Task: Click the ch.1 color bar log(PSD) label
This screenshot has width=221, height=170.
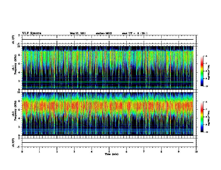Action: pyautogui.click(x=209, y=72)
